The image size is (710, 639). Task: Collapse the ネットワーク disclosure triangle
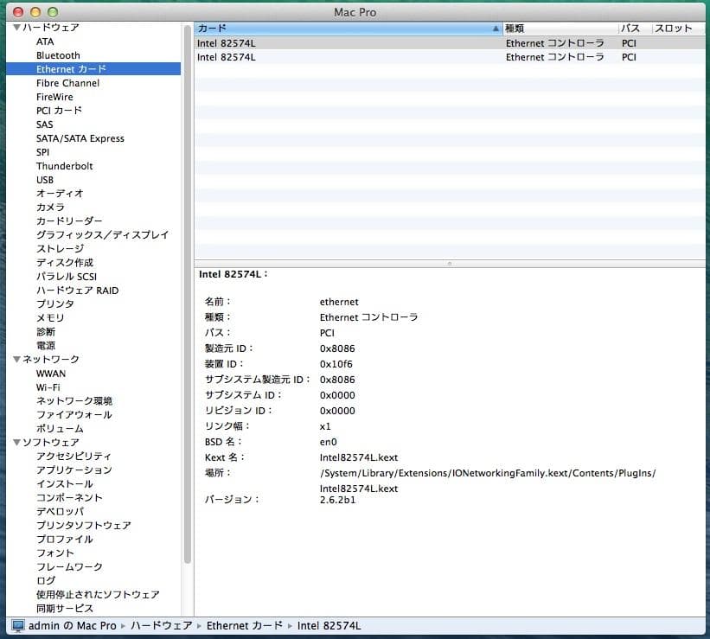15,359
